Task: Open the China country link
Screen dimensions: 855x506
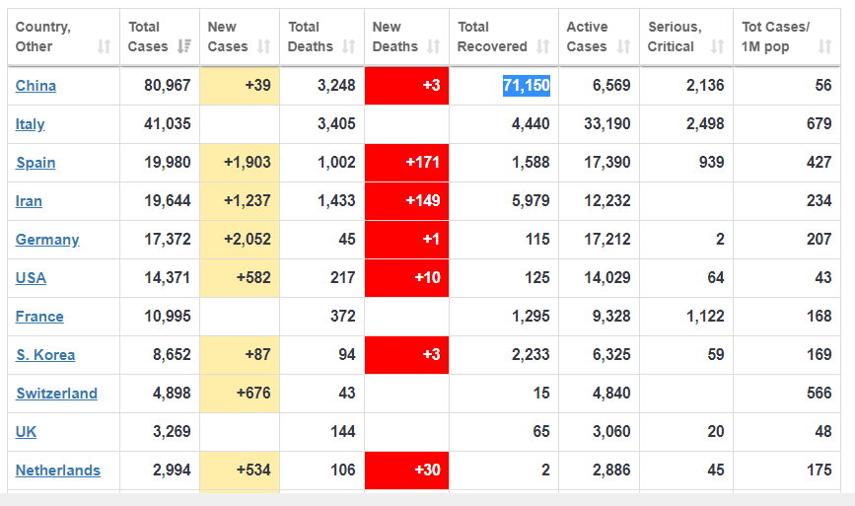Action: [36, 86]
